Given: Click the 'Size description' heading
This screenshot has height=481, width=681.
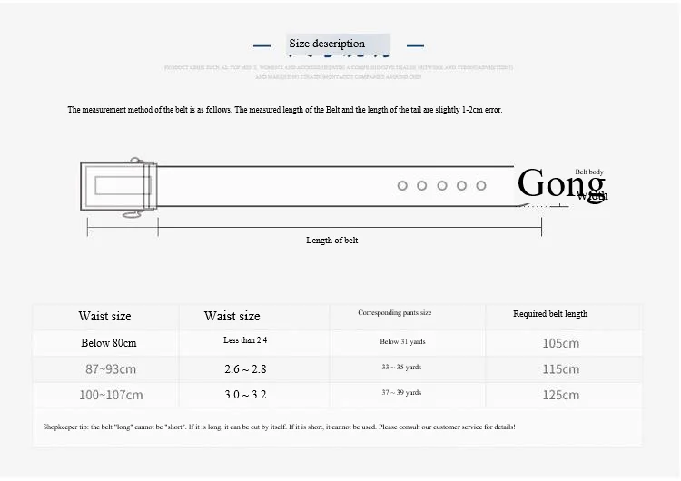Looking at the screenshot, I should tap(327, 44).
